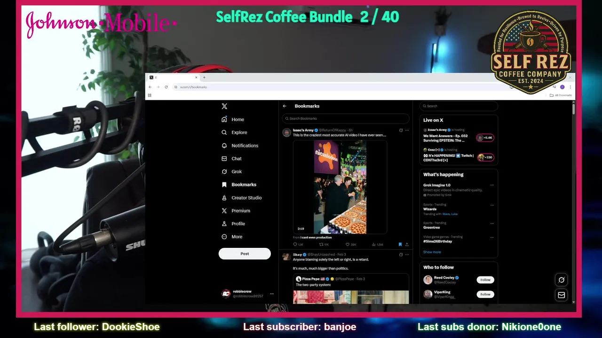Open more options on Isaac's Army post

407,130
